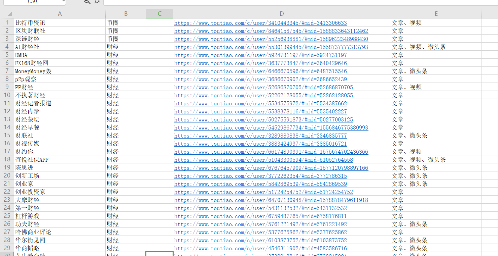Select column A header
The height and width of the screenshot is (256, 498).
click(60, 14)
